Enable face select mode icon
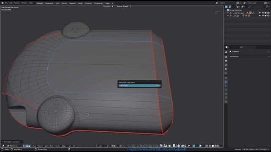The image size is (271, 152). click(29, 146)
